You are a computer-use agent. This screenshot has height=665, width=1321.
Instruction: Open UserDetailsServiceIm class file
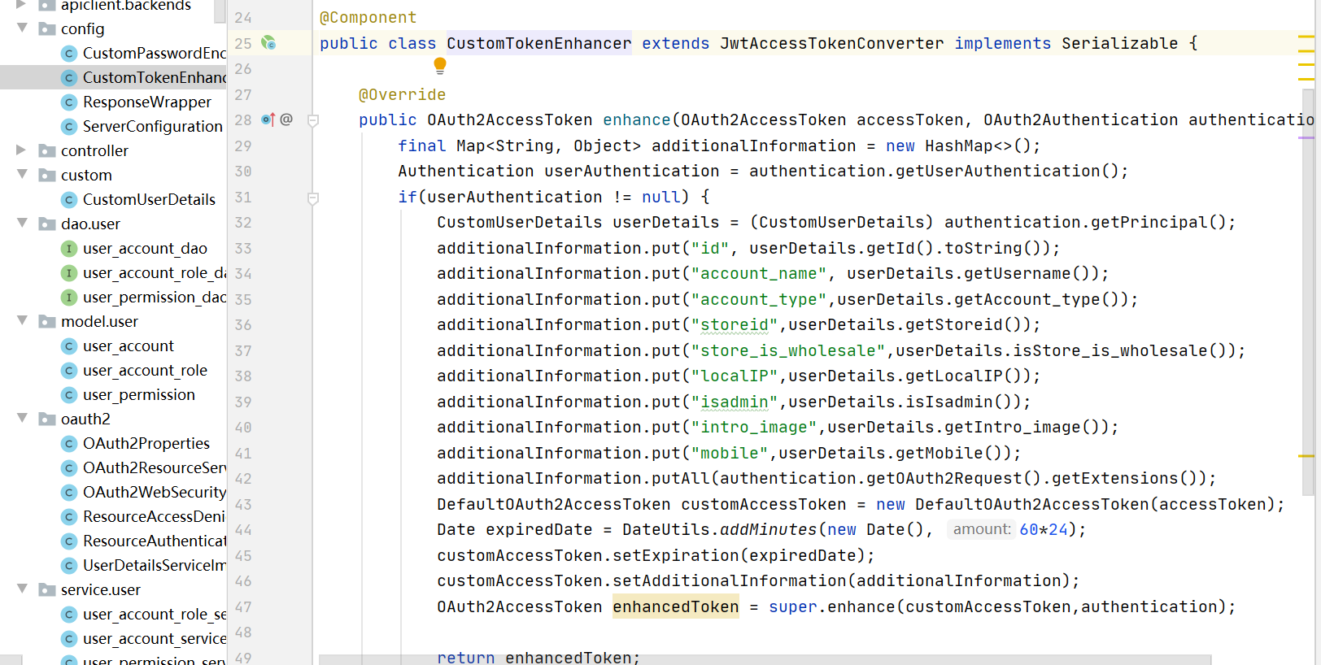(x=155, y=565)
